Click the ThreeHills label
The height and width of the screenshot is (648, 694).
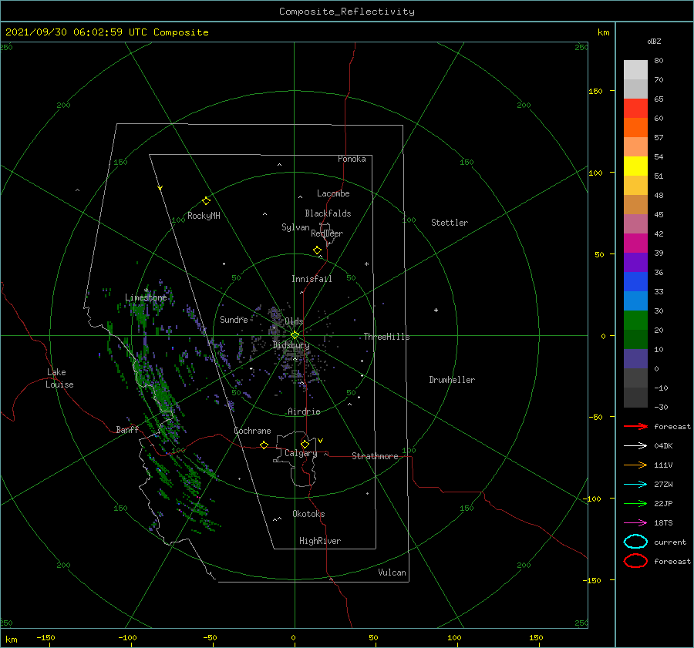[x=386, y=337]
